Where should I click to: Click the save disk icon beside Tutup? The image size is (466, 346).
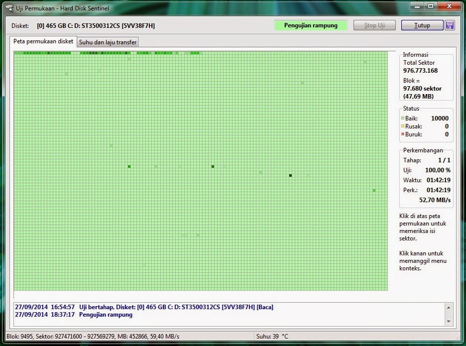[450, 25]
